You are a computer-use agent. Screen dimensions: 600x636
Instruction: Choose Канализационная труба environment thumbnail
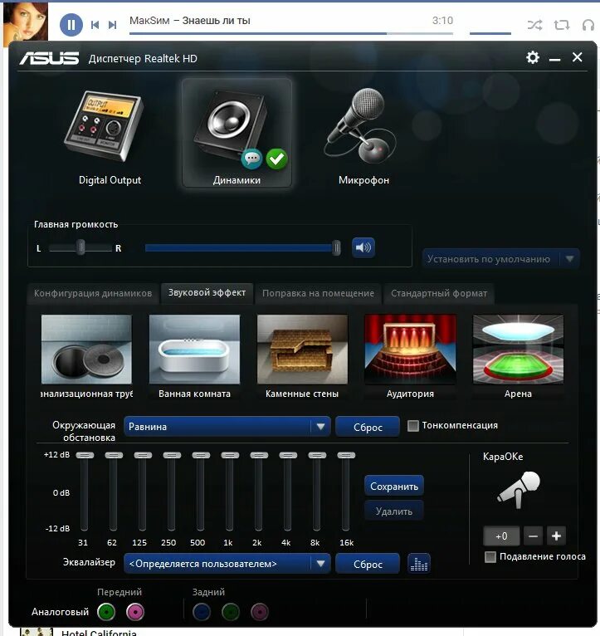coord(86,350)
